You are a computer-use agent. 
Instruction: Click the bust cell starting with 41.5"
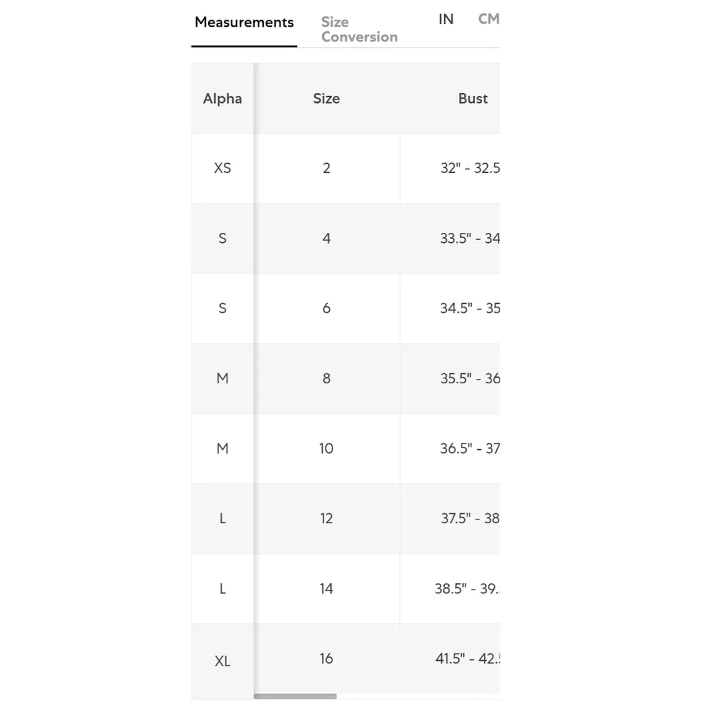click(x=468, y=658)
